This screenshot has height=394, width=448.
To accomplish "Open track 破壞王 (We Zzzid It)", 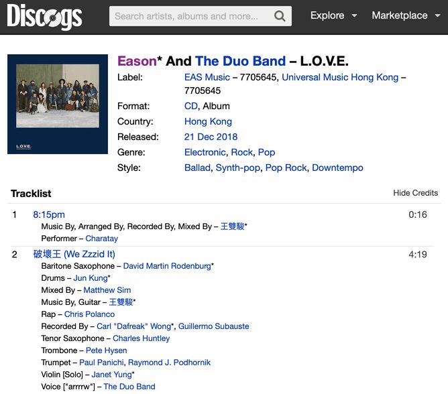I will [x=74, y=254].
